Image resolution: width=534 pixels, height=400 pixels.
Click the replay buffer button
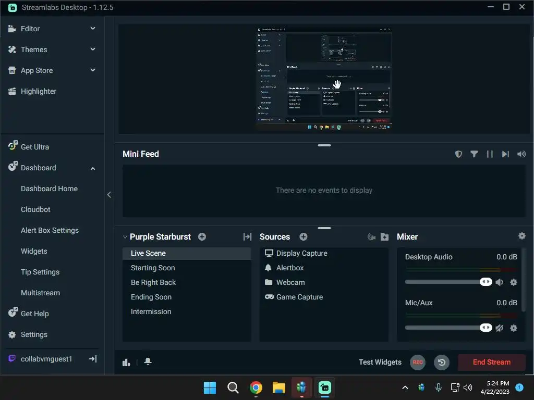(442, 362)
